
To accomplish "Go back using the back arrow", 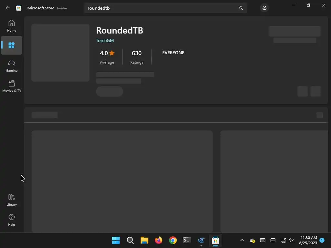I will coord(8,8).
